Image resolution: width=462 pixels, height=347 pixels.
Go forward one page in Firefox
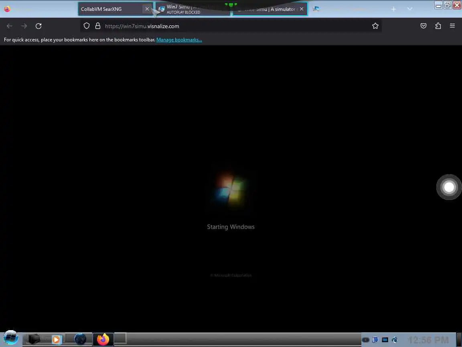tap(24, 26)
